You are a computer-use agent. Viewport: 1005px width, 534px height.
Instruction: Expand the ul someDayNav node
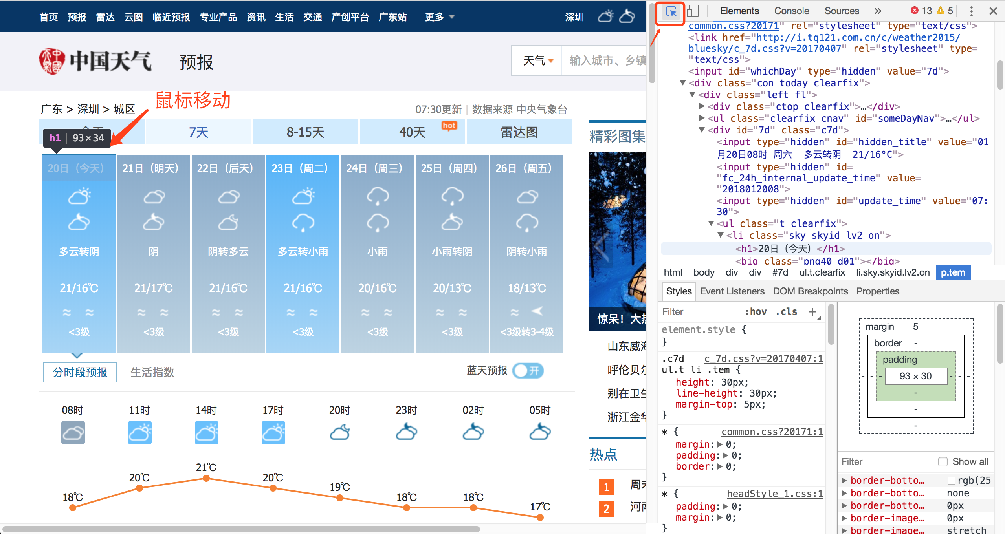702,118
